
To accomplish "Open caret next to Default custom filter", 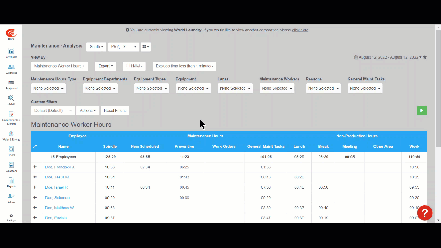I will [71, 111].
